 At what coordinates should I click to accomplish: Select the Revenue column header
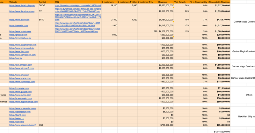pos(166,2)
